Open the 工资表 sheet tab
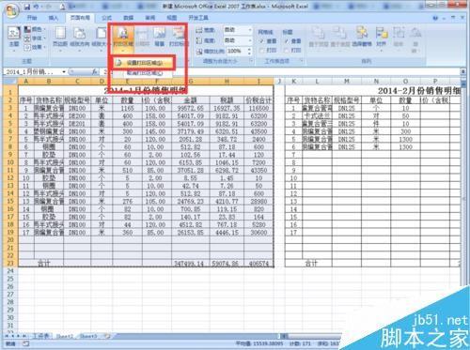Image resolution: width=470 pixels, height=350 pixels. (41, 336)
